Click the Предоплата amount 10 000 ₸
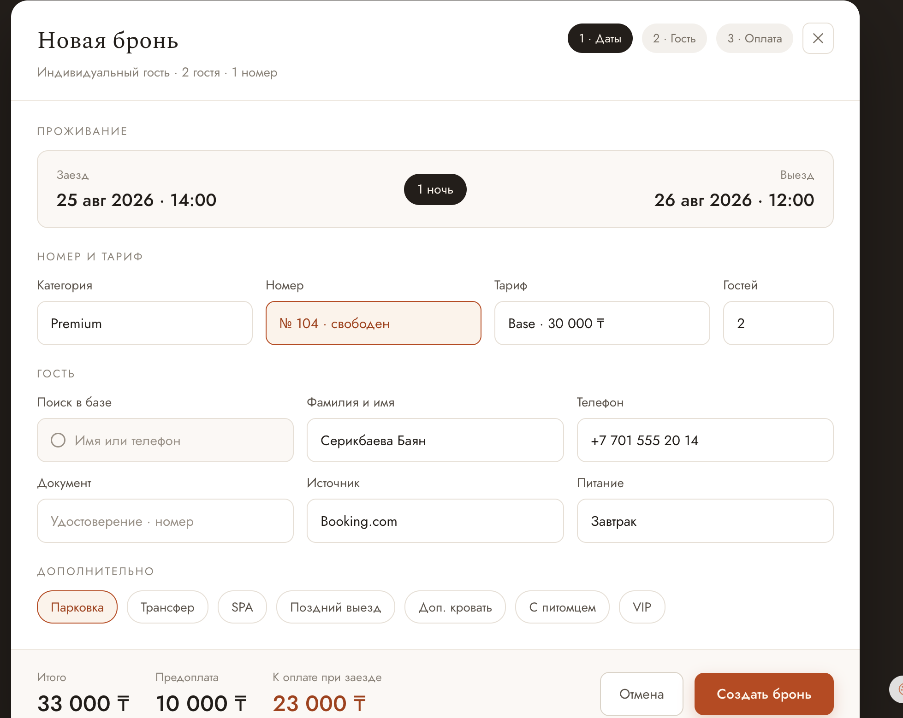Image resolution: width=903 pixels, height=718 pixels. click(x=202, y=703)
